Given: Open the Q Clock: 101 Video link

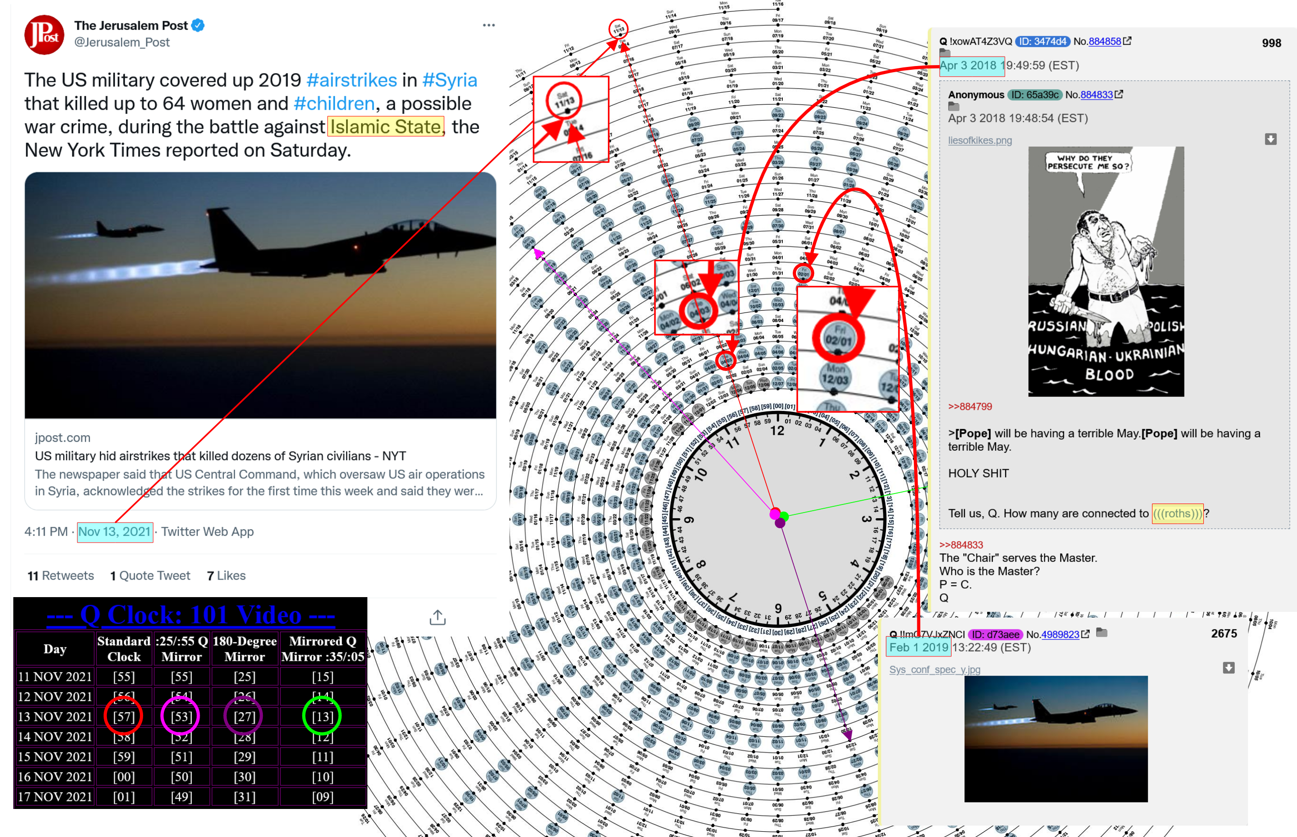Looking at the screenshot, I should click(x=191, y=615).
